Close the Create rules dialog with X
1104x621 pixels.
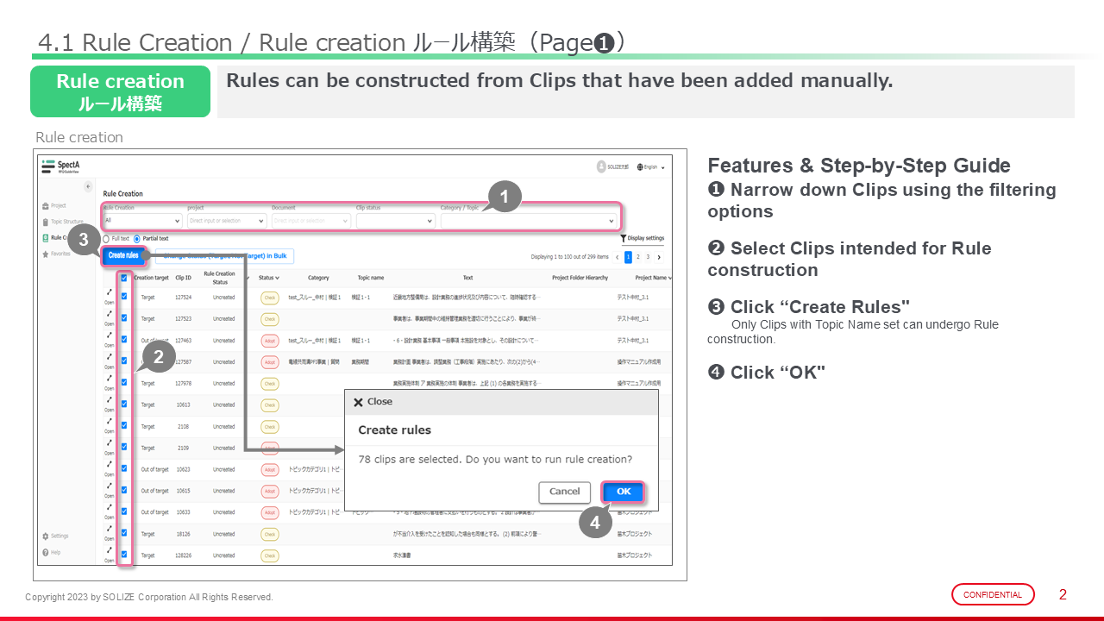tap(358, 402)
